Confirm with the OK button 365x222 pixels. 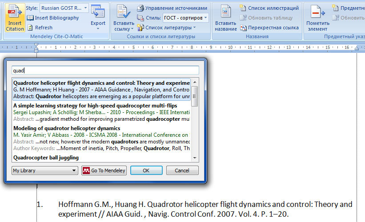(x=146, y=170)
